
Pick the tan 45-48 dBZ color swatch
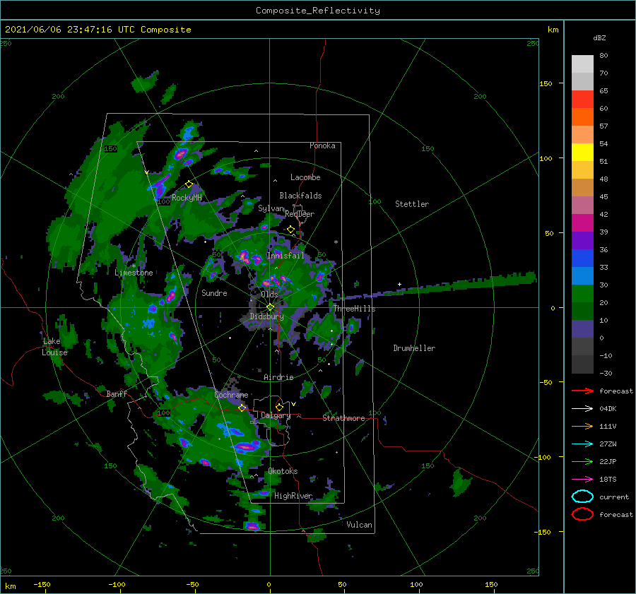[582, 188]
